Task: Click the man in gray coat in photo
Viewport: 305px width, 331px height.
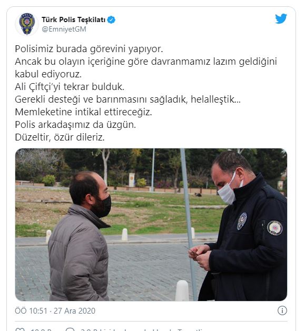Action: coord(81,236)
